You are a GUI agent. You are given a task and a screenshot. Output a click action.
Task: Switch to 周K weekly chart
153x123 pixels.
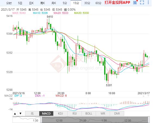[x=42, y=3]
